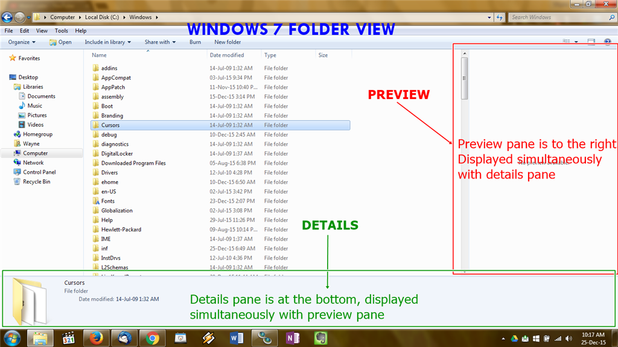Viewport: 618px width, 347px height.
Task: Click the Forward navigation arrow
Action: pyautogui.click(x=19, y=18)
